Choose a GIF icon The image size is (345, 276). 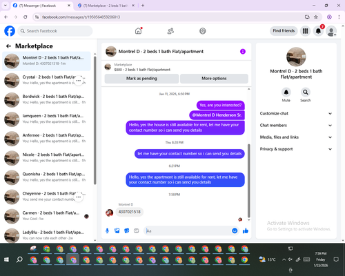137,230
